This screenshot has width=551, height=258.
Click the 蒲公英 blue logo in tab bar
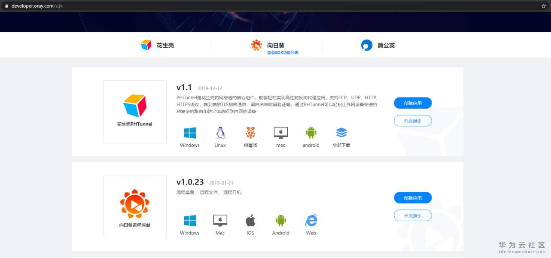click(x=367, y=45)
